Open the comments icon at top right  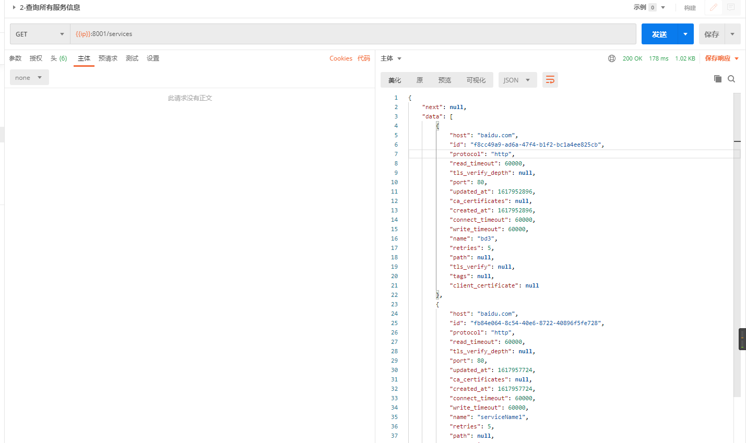(731, 7)
